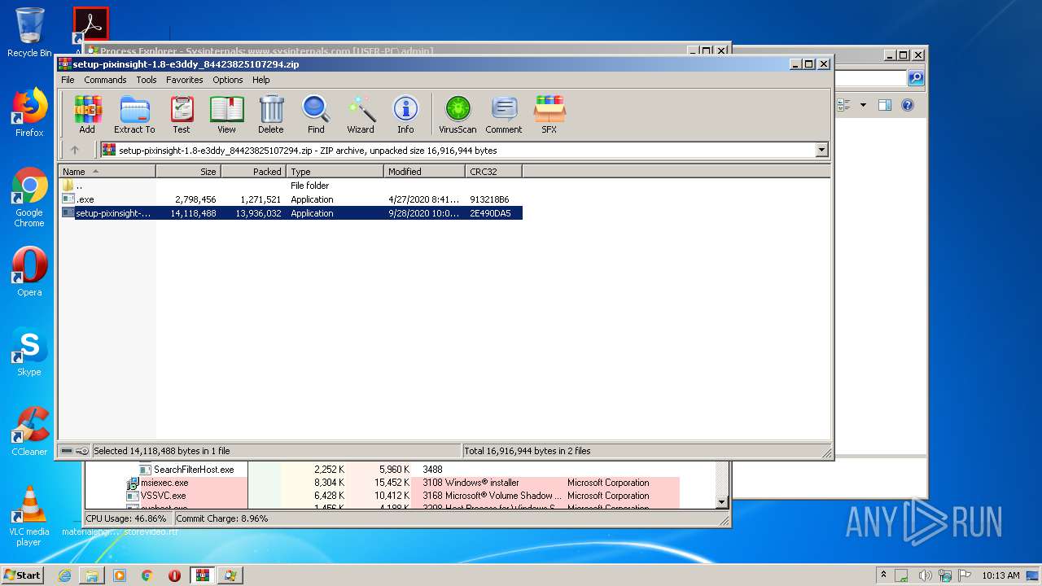
Task: Open Opera desktop shortcut
Action: pos(29,272)
